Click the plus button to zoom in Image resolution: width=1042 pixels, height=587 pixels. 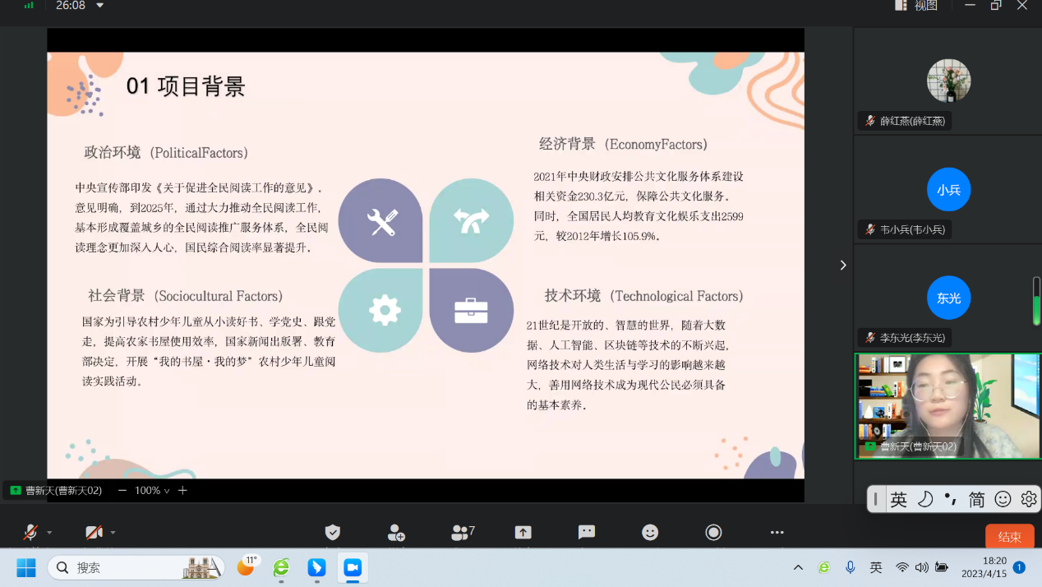pos(182,491)
